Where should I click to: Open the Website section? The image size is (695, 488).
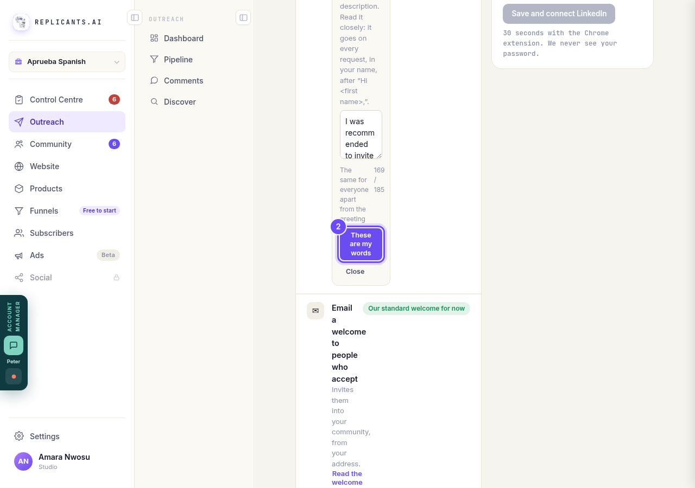[x=67, y=166]
